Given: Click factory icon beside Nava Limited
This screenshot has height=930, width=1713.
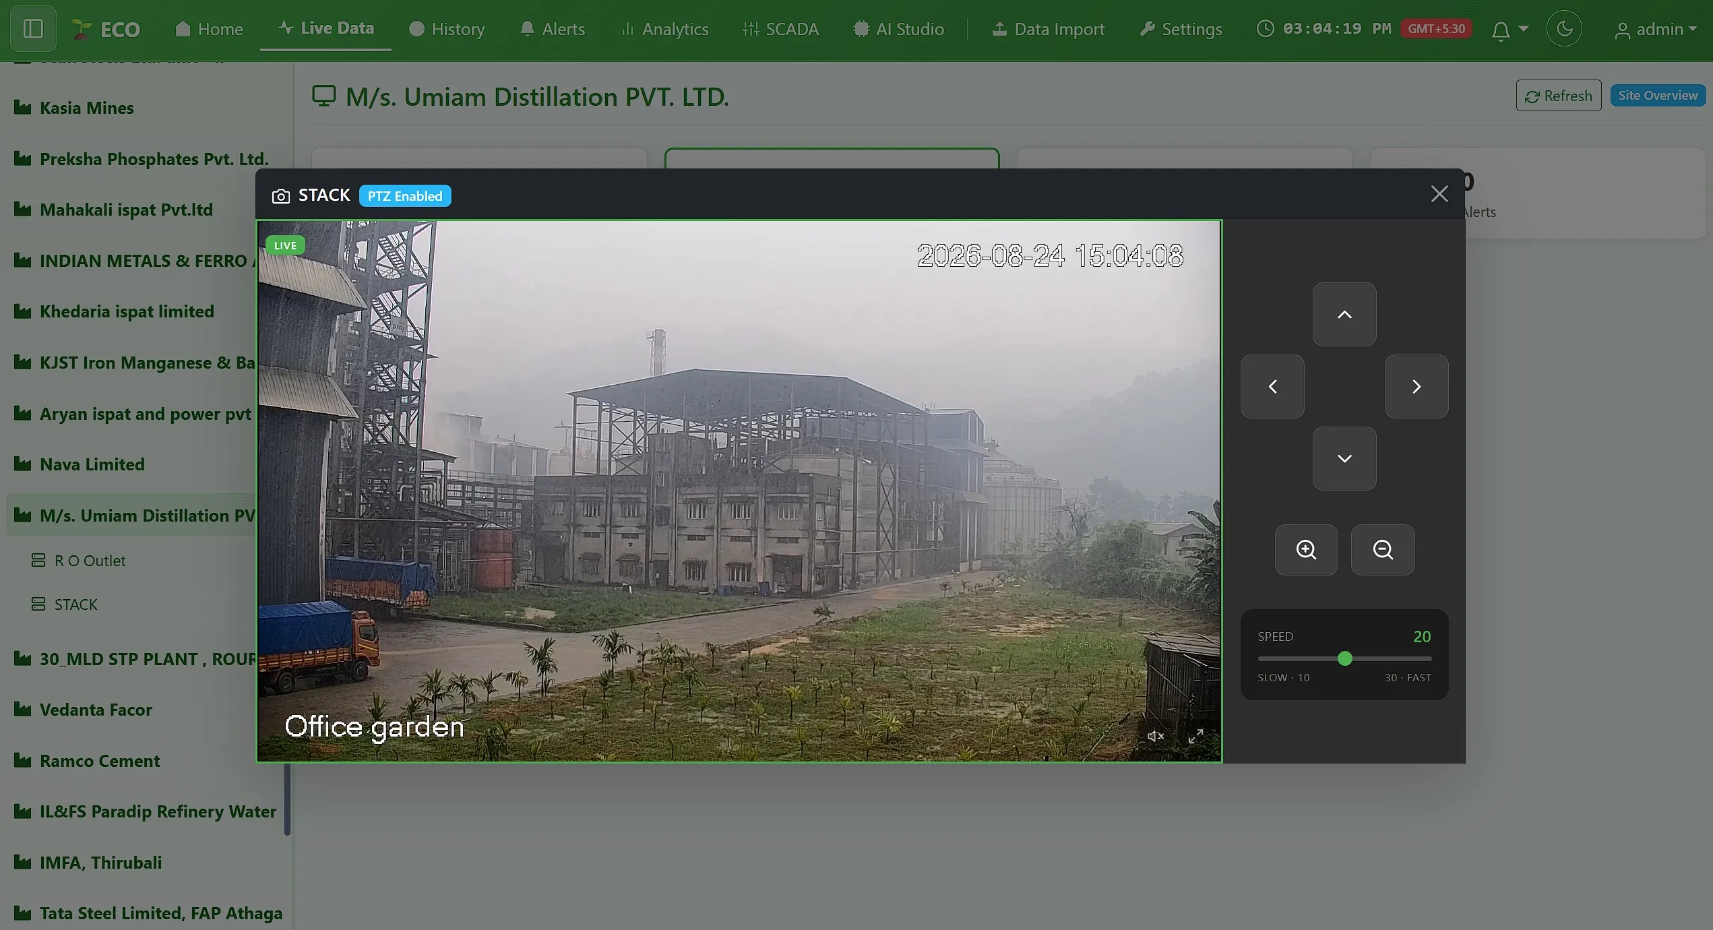Looking at the screenshot, I should click(x=22, y=464).
